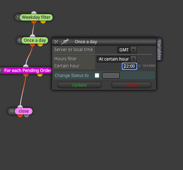Image resolution: width=183 pixels, height=170 pixels.
Task: Click Once a day yellow output connector
Action: coord(40,45)
